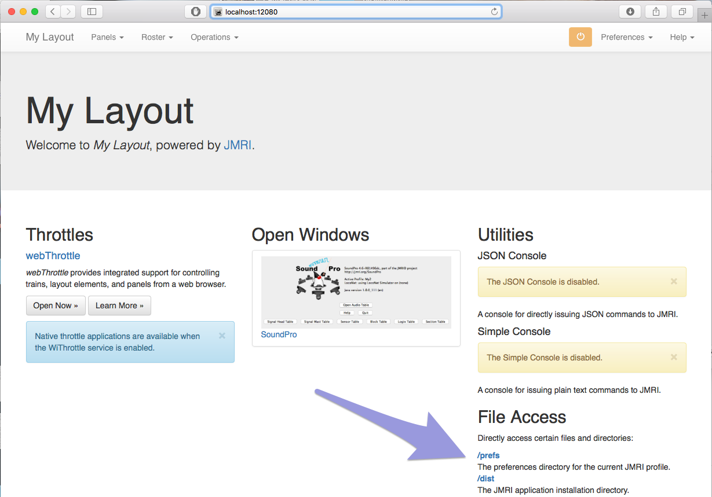Reload page using address bar icon

(x=494, y=12)
